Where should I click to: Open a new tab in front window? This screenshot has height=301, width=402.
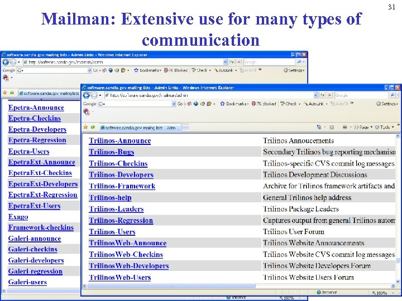click(185, 128)
